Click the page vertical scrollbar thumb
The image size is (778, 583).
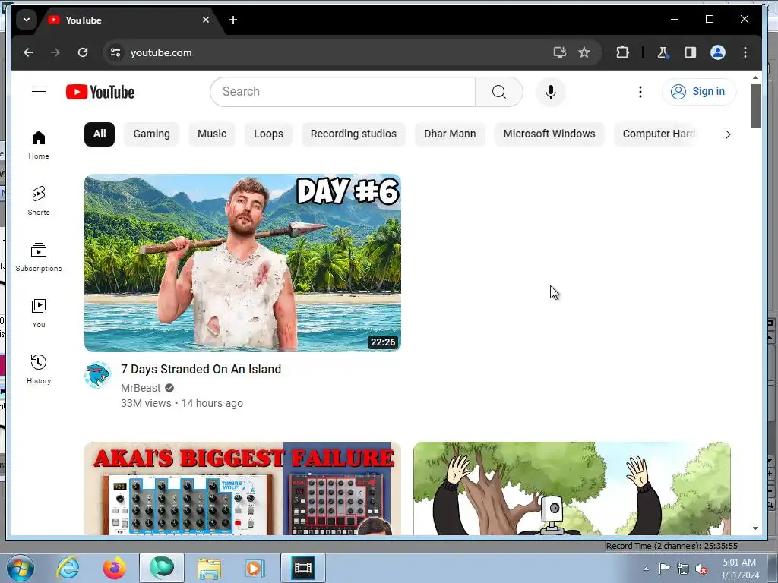tap(755, 105)
